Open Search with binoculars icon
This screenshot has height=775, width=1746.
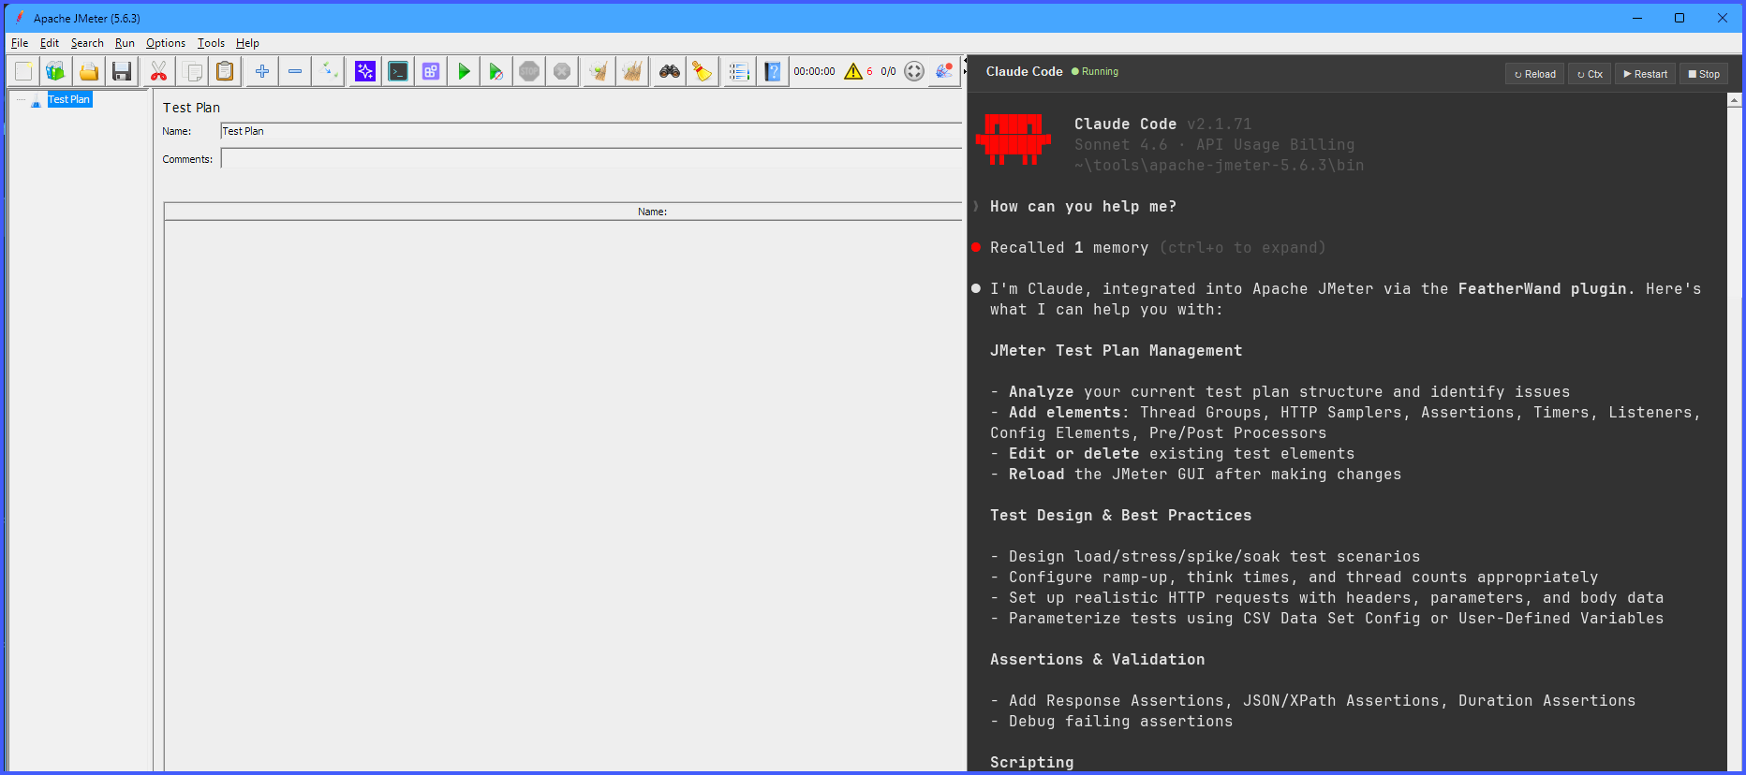click(670, 71)
